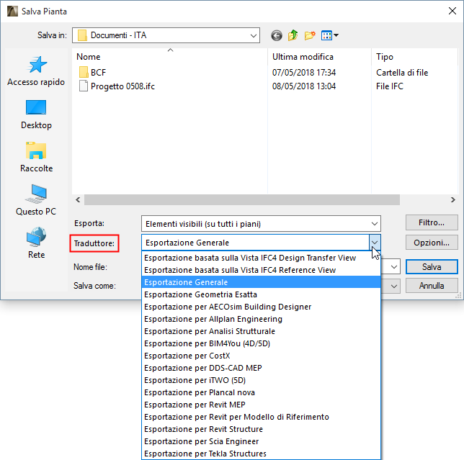Go to Desktop in the sidebar
464x460 pixels.
[x=36, y=114]
